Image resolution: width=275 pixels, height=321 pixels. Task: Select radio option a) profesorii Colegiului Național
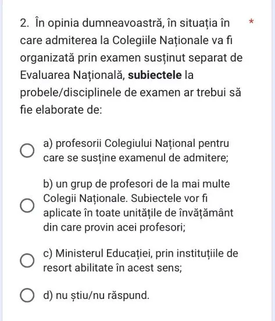pyautogui.click(x=27, y=150)
